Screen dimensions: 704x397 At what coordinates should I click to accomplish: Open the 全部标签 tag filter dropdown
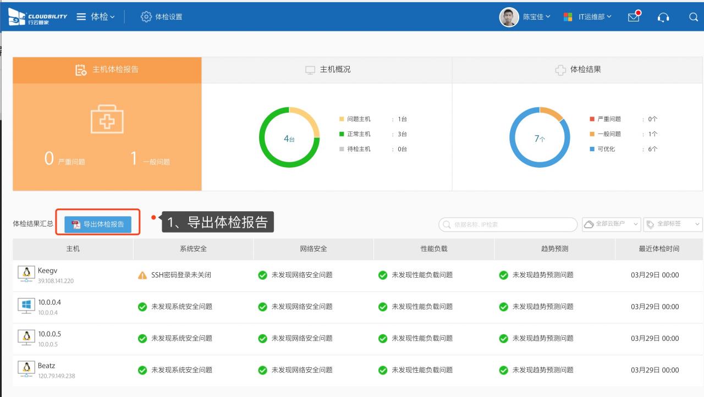[673, 224]
